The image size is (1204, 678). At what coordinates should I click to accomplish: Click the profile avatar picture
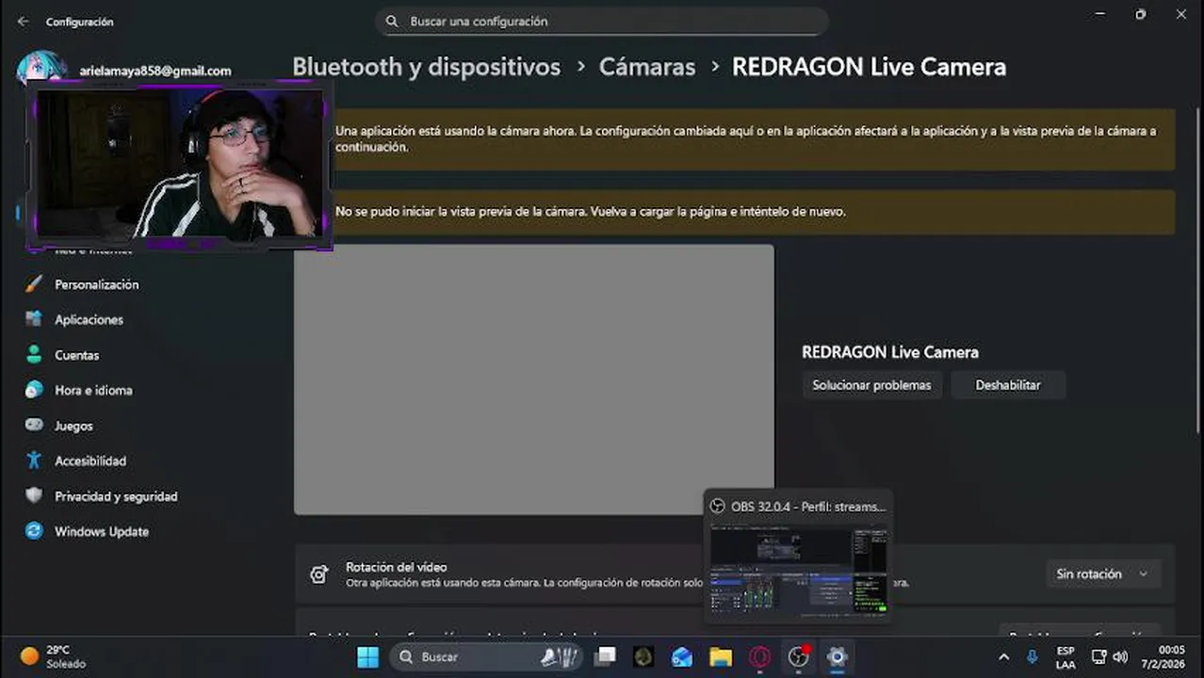42,69
